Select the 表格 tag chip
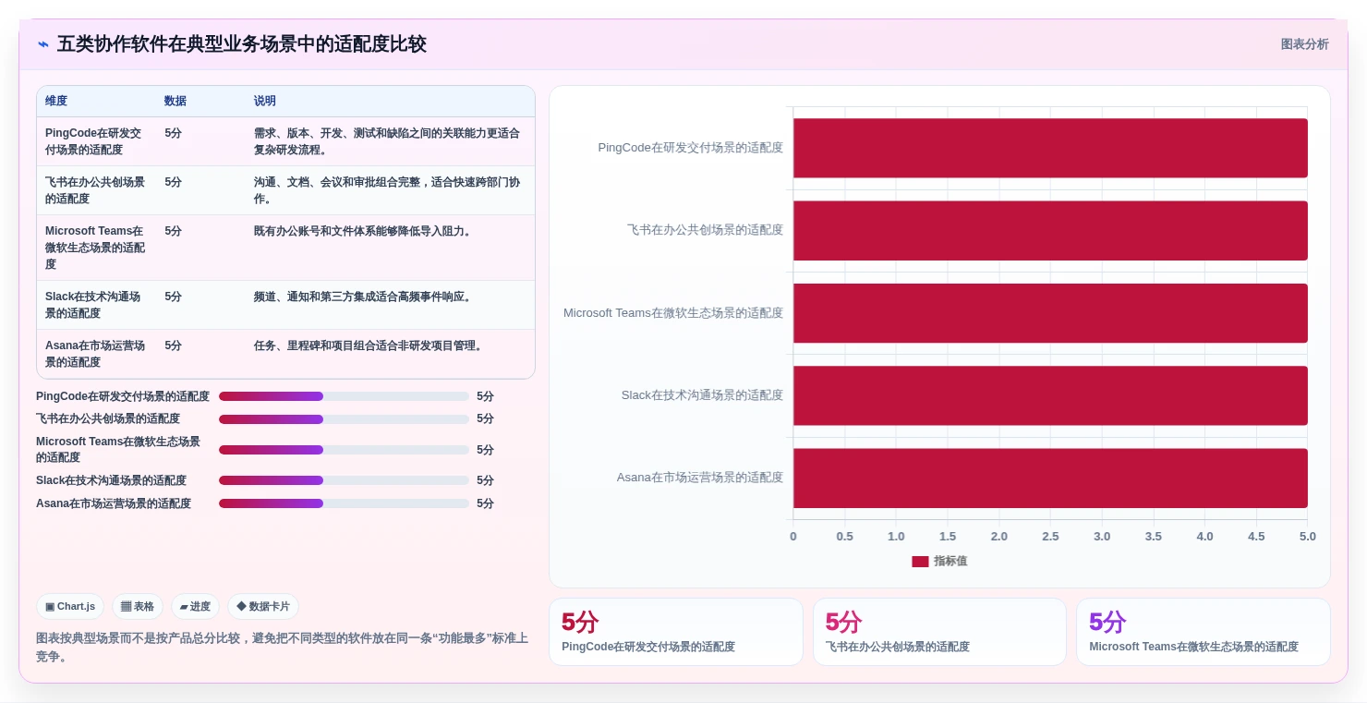This screenshot has height=703, width=1367. 138,607
